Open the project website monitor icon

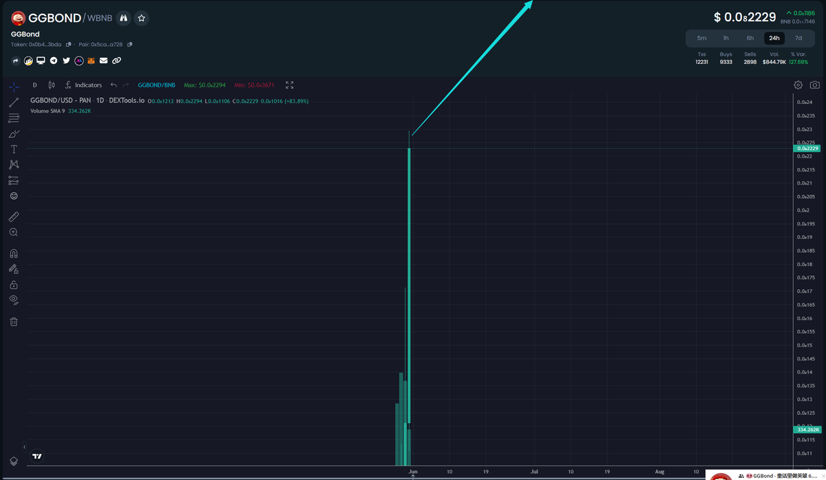[x=41, y=61]
